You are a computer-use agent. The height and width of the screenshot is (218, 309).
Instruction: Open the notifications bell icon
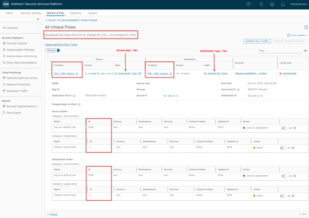point(283,4)
